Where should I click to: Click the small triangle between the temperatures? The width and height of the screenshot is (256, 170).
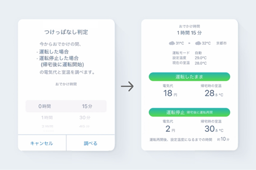point(189,43)
